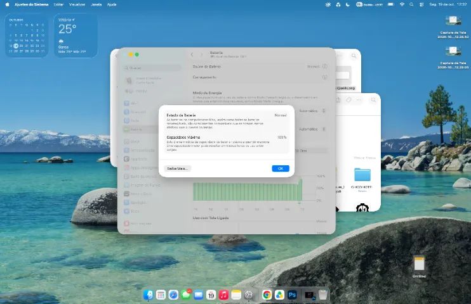Select Mesa e Dock in Settings sidebar

click(x=138, y=194)
